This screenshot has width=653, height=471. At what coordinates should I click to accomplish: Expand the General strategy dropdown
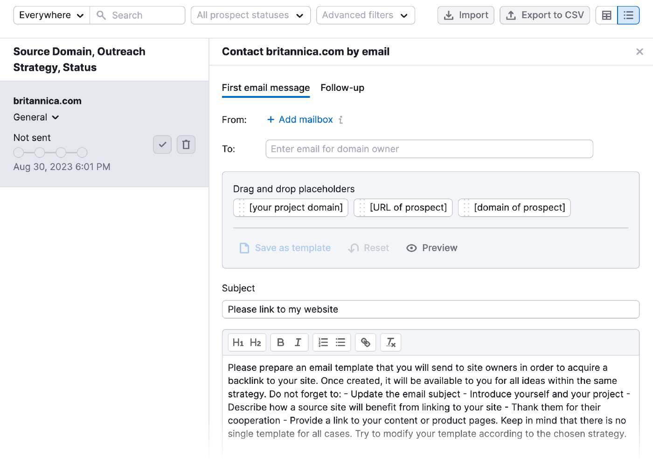click(36, 117)
